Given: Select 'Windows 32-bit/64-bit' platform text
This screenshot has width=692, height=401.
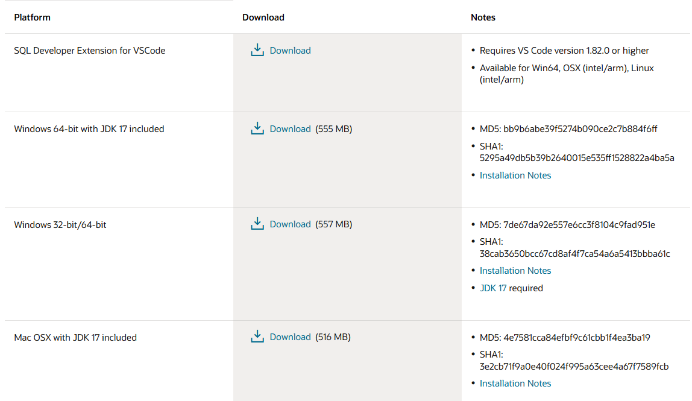Looking at the screenshot, I should [60, 225].
